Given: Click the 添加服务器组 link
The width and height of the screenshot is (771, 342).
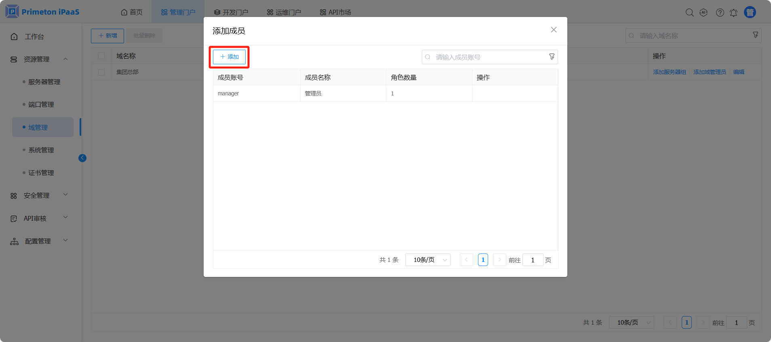Looking at the screenshot, I should click(x=669, y=72).
